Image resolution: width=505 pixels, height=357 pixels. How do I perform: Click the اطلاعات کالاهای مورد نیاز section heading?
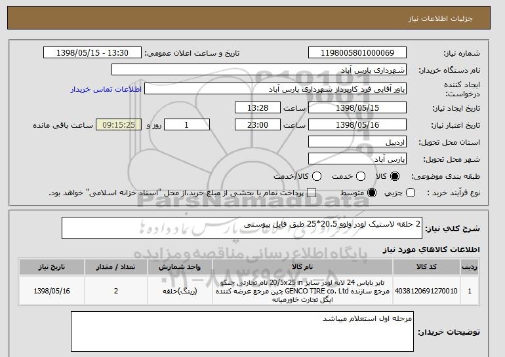pyautogui.click(x=431, y=250)
